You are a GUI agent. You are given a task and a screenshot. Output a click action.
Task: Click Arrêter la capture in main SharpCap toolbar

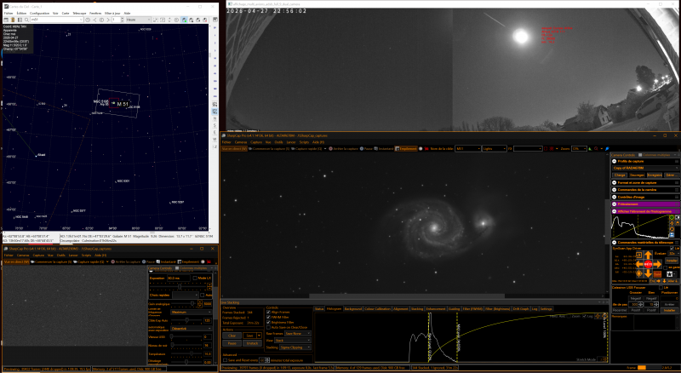[x=344, y=149]
